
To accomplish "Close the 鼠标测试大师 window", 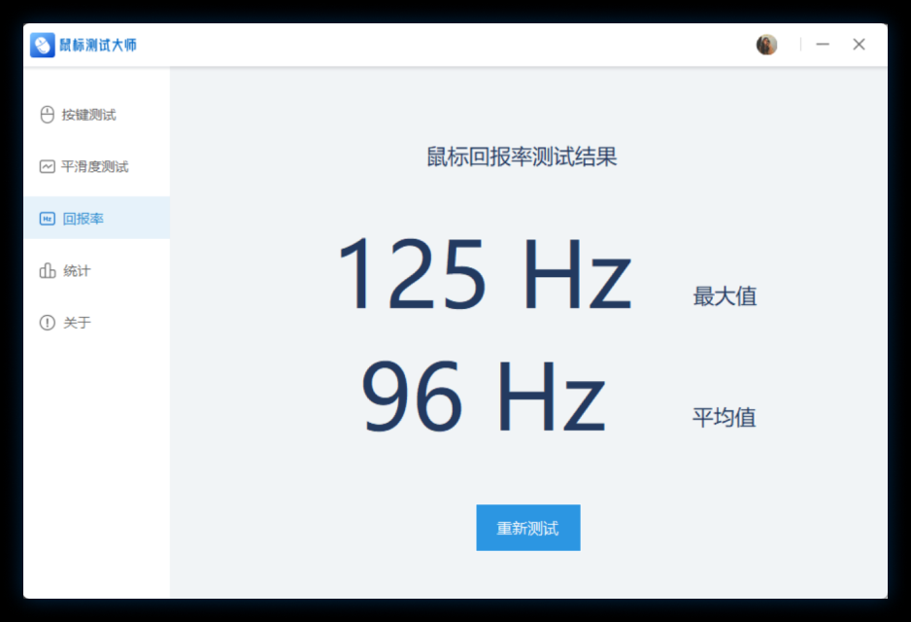I will 859,44.
